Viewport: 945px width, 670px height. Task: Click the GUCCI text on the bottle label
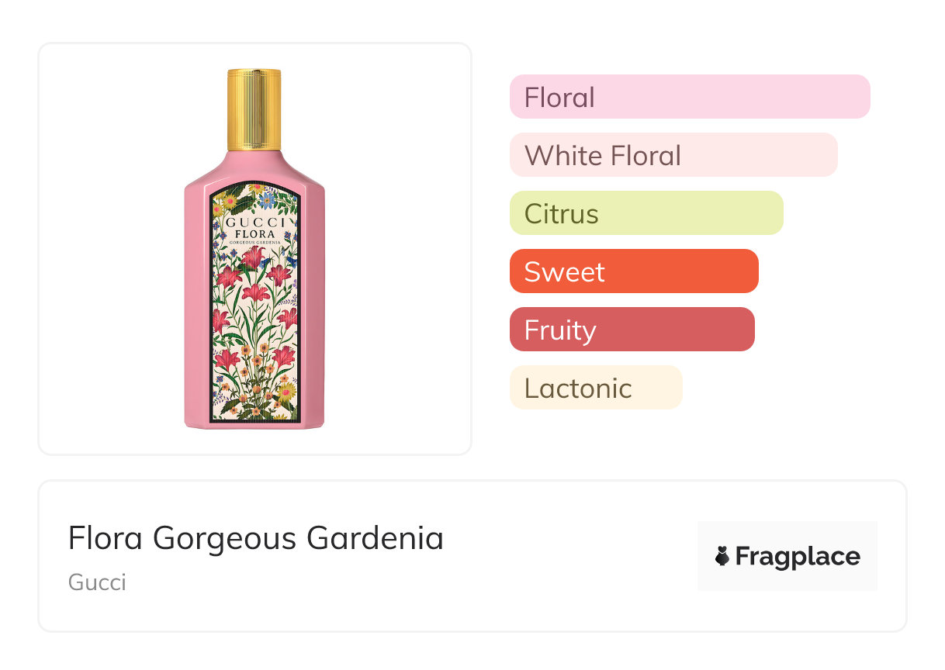pos(254,222)
